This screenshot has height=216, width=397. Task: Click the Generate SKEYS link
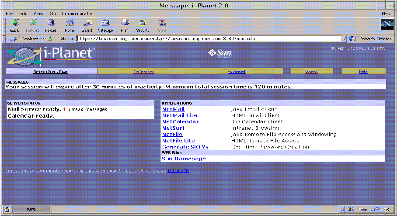tap(185, 147)
